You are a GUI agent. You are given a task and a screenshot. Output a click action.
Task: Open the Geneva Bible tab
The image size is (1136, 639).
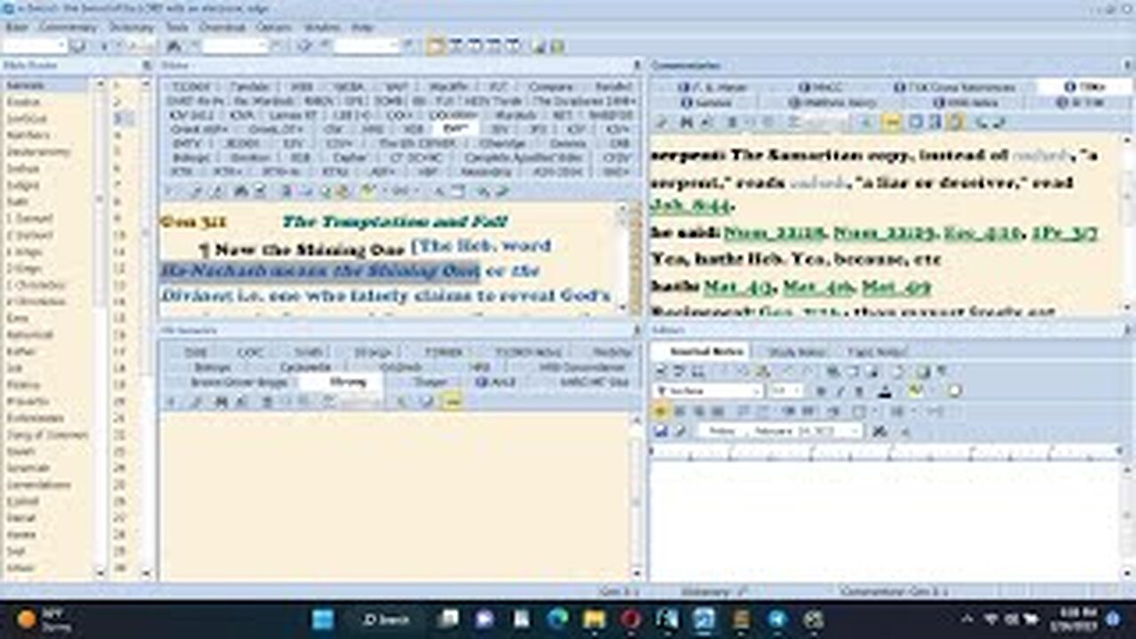tap(567, 143)
